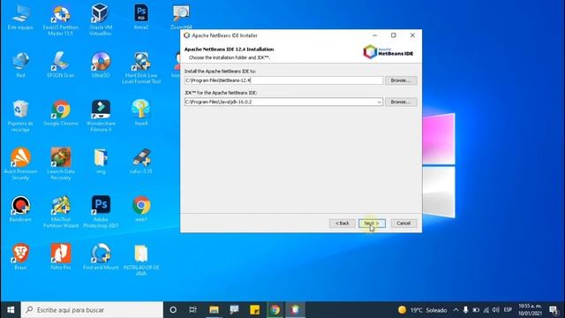Select the EPSON Scan desktop icon
The width and height of the screenshot is (565, 318).
tap(61, 64)
